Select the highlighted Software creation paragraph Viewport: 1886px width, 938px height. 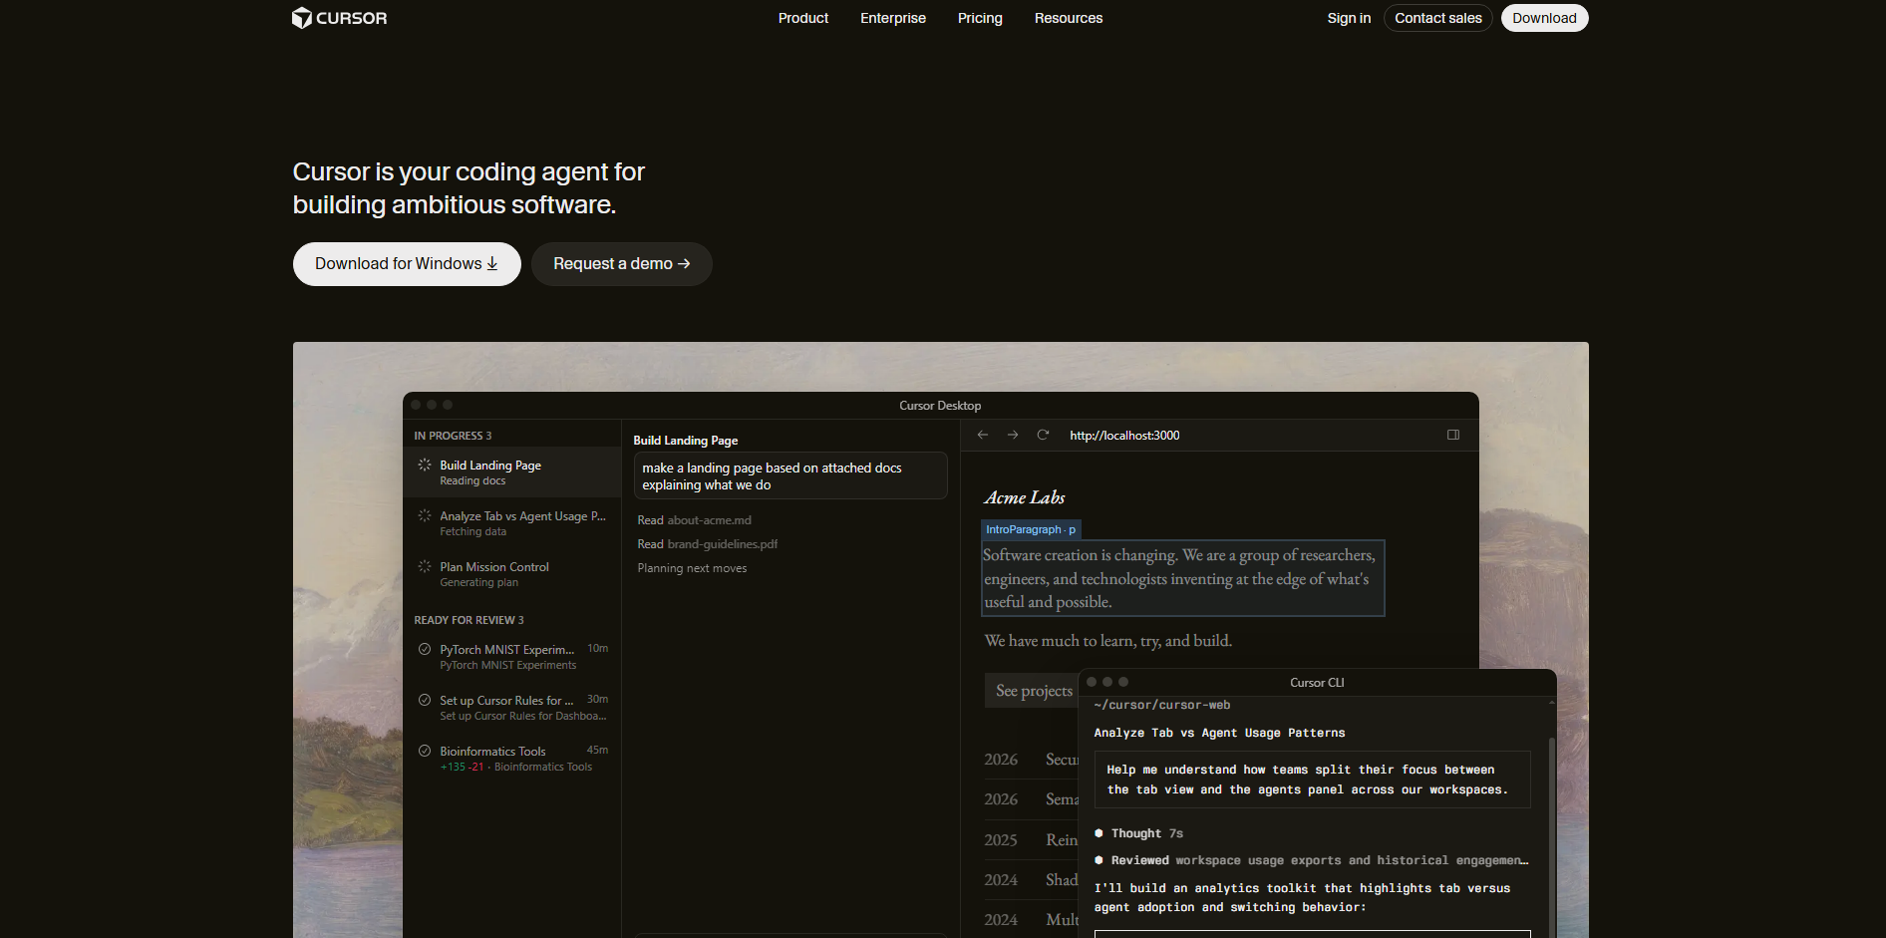[1182, 578]
